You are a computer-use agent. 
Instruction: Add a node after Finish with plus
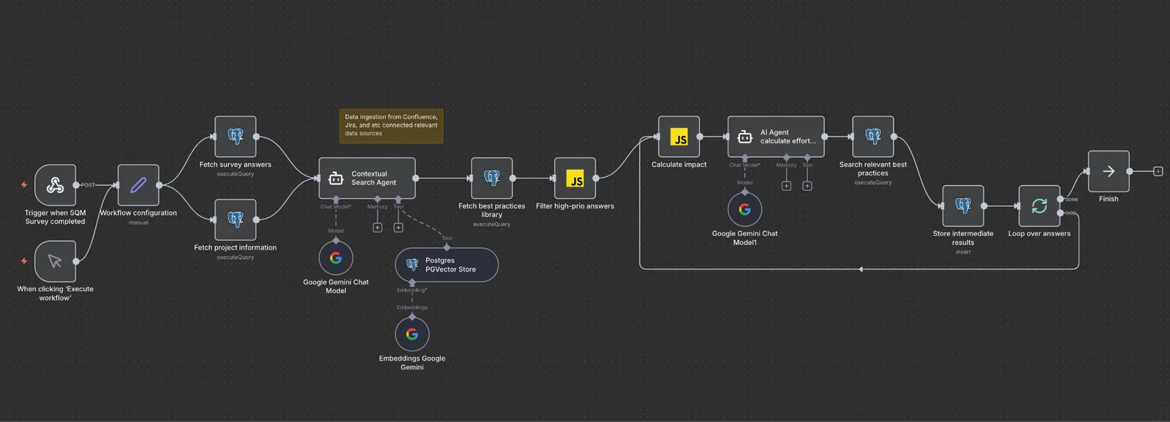pyautogui.click(x=1158, y=171)
